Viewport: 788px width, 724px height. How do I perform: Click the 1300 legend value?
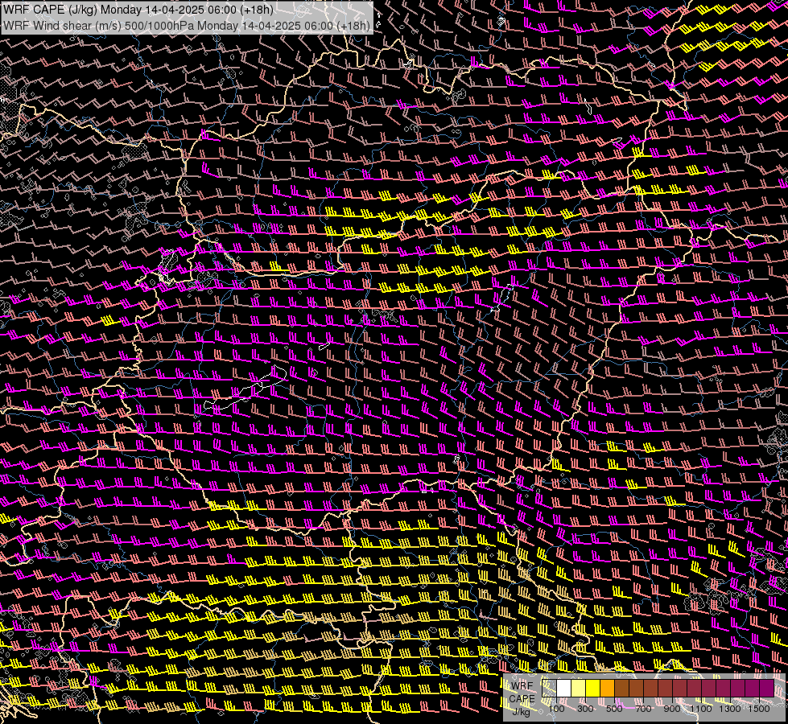[x=730, y=709]
